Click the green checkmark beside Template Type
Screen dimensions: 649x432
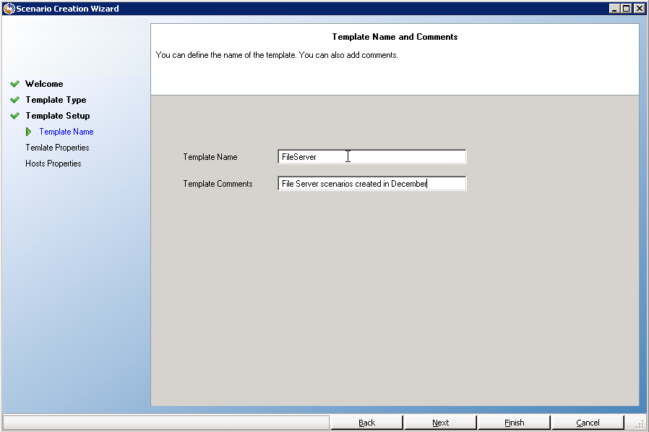pyautogui.click(x=15, y=100)
